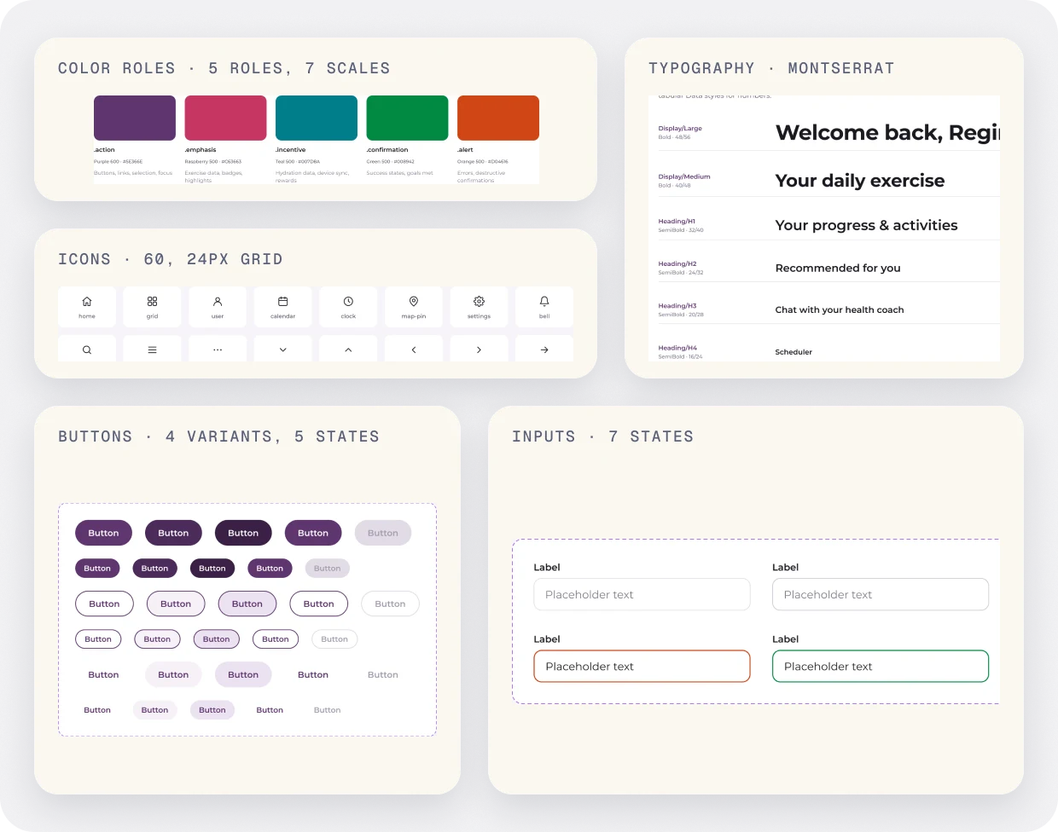1058x832 pixels.
Task: Click the 'Your daily exercise' sample text
Action: [860, 181]
